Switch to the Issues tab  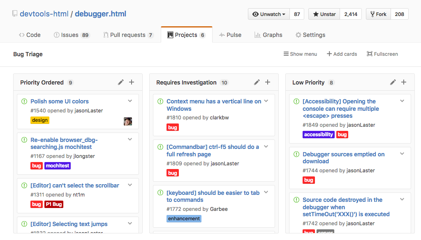tap(72, 35)
